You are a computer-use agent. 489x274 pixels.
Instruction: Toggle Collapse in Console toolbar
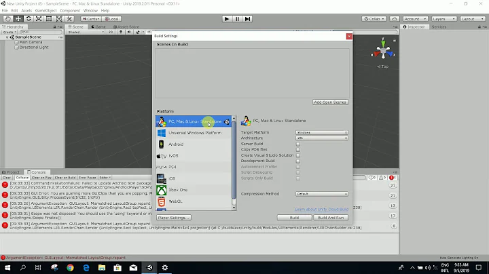[x=22, y=178]
